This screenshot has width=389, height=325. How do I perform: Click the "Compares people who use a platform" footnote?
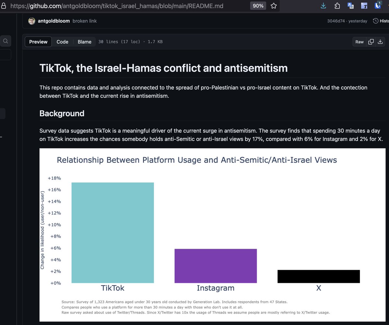[x=152, y=307]
